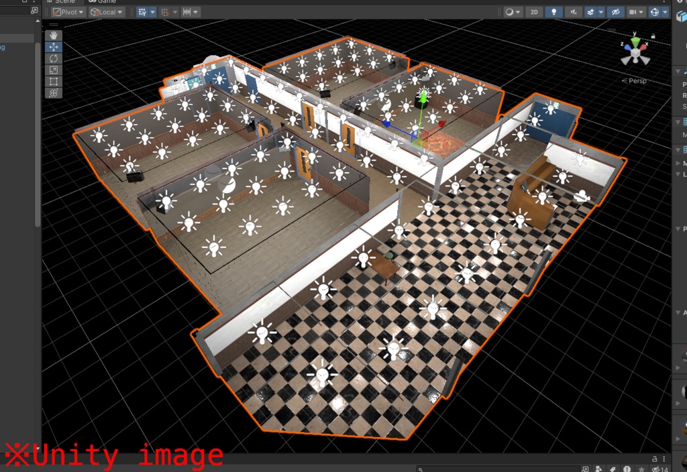Click the reception desk light gizmo
The width and height of the screenshot is (687, 472).
[x=542, y=195]
